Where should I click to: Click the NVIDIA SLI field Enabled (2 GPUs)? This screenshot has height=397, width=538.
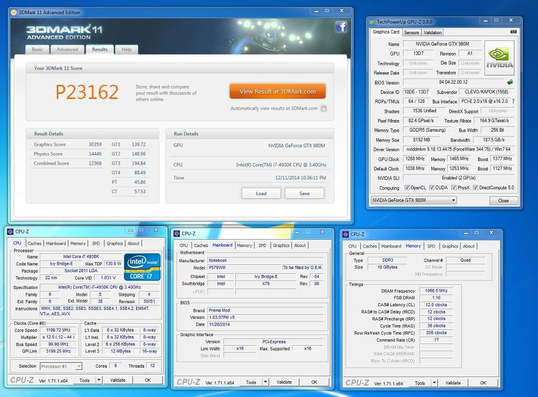(458, 178)
